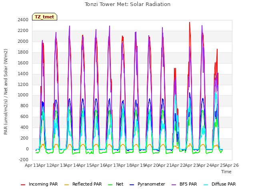The image size is (256, 192).
Task: Click the 1000 y-axis tick label
Action: pos(23,95)
